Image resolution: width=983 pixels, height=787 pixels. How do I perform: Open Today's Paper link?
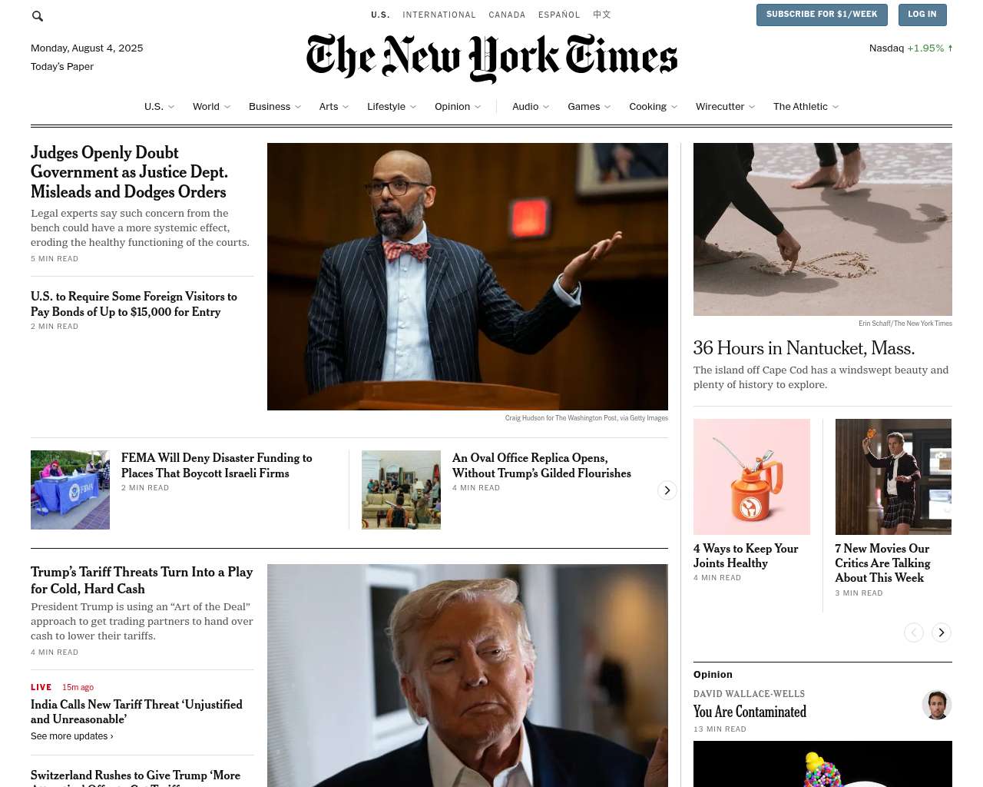[62, 67]
